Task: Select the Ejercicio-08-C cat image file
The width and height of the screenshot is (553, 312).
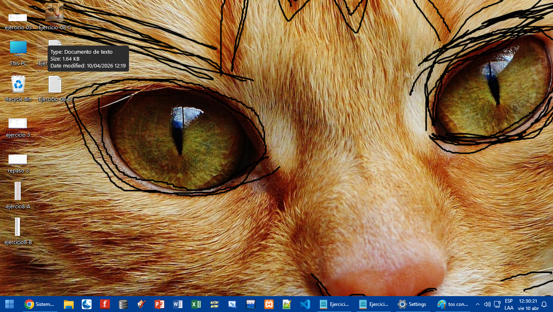Action: [55, 16]
